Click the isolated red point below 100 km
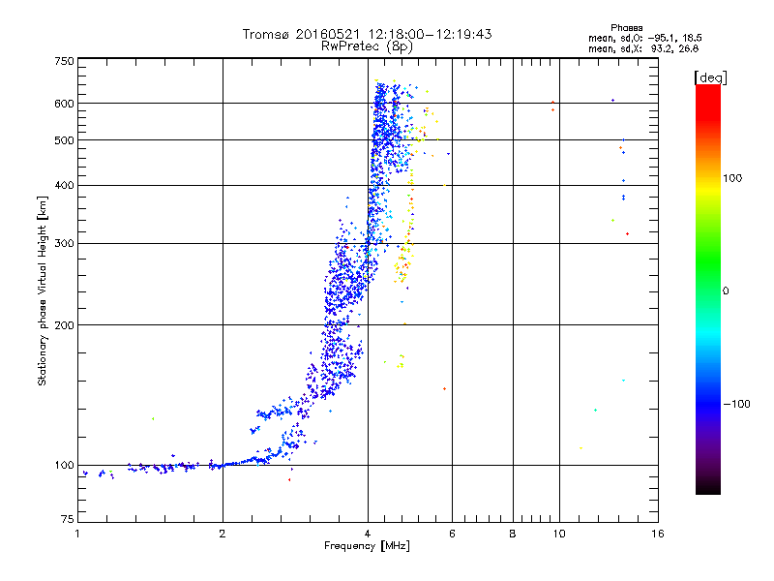 point(289,479)
